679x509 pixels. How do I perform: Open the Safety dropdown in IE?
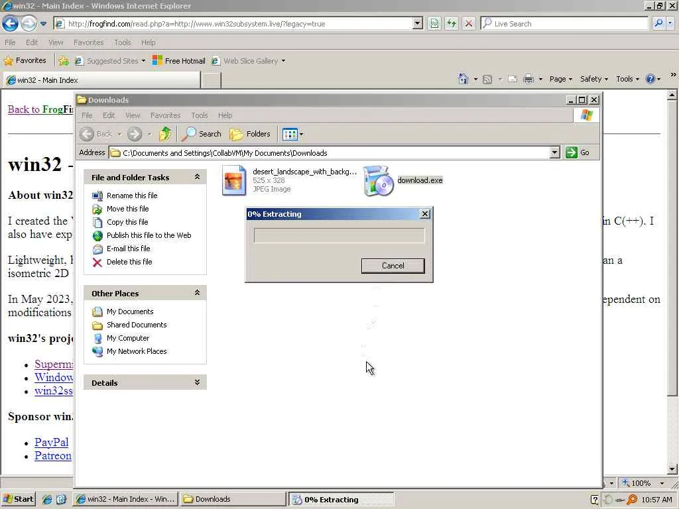pos(593,79)
